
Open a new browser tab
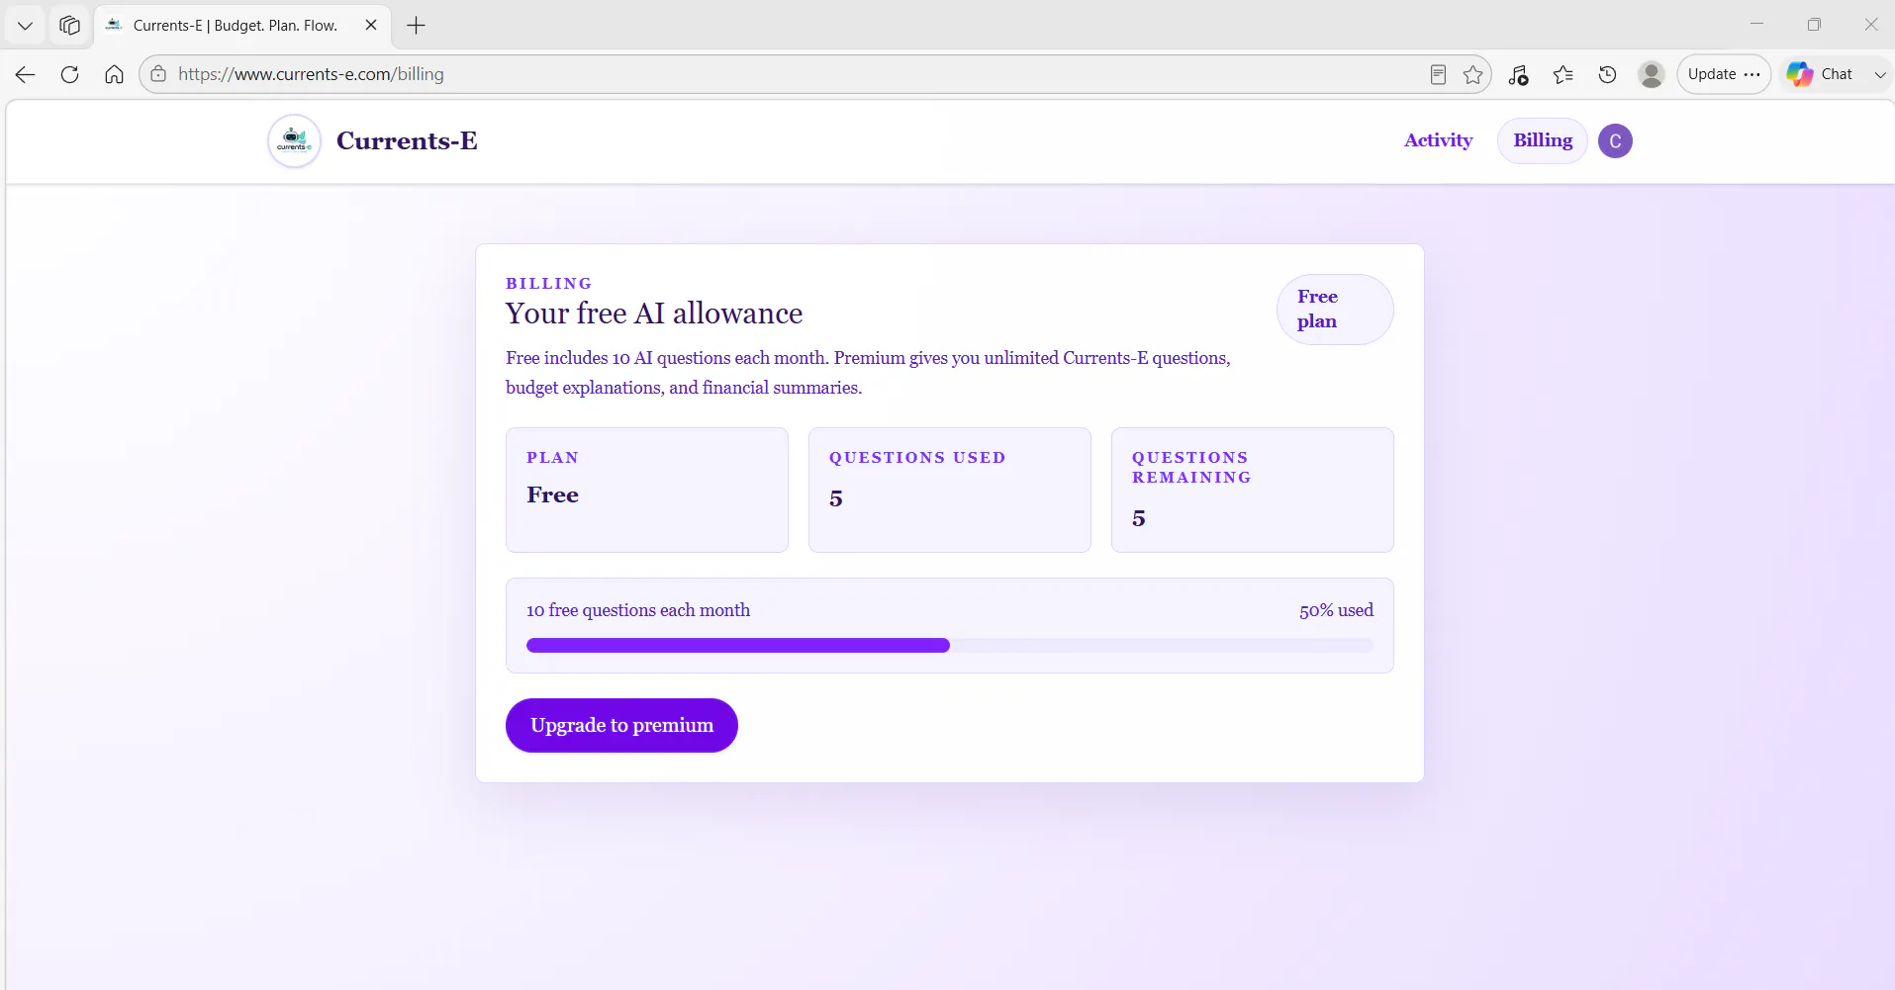pyautogui.click(x=417, y=26)
